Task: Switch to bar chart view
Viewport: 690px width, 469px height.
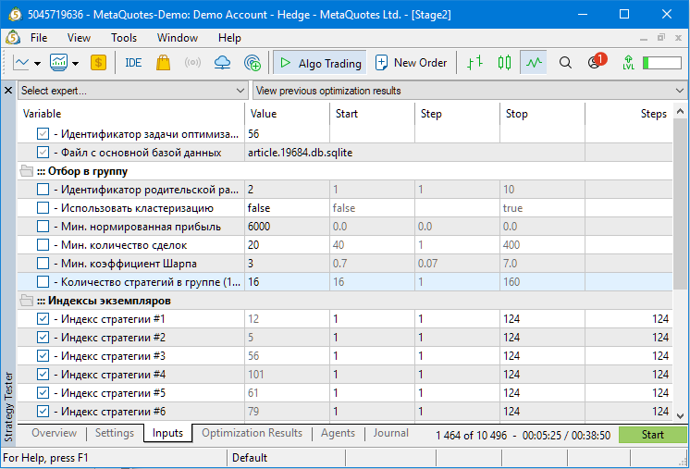Action: 474,63
